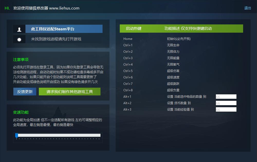Image resolution: width=257 pixels, height=162 pixels.
Task: Select 初始化(必先开我) function
Action: click(x=179, y=39)
